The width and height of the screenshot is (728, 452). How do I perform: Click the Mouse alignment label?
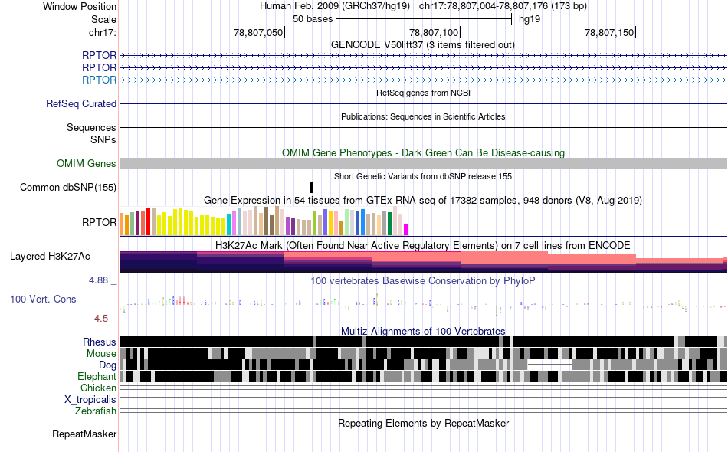click(101, 354)
